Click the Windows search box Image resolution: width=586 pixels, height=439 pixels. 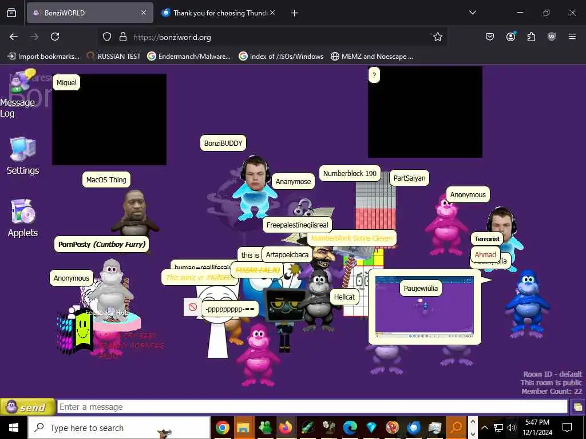(119, 428)
